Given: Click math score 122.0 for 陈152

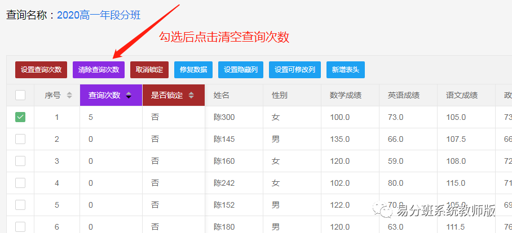Looking at the screenshot, I should [339, 205].
